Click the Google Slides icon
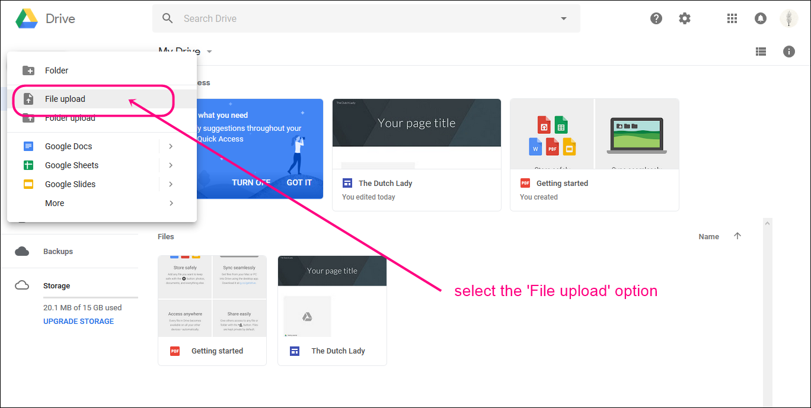811x408 pixels. point(28,184)
